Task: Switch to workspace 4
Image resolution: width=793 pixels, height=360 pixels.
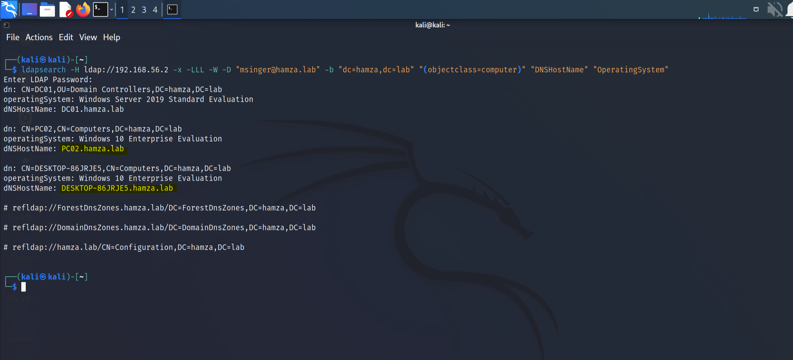Action: (155, 10)
